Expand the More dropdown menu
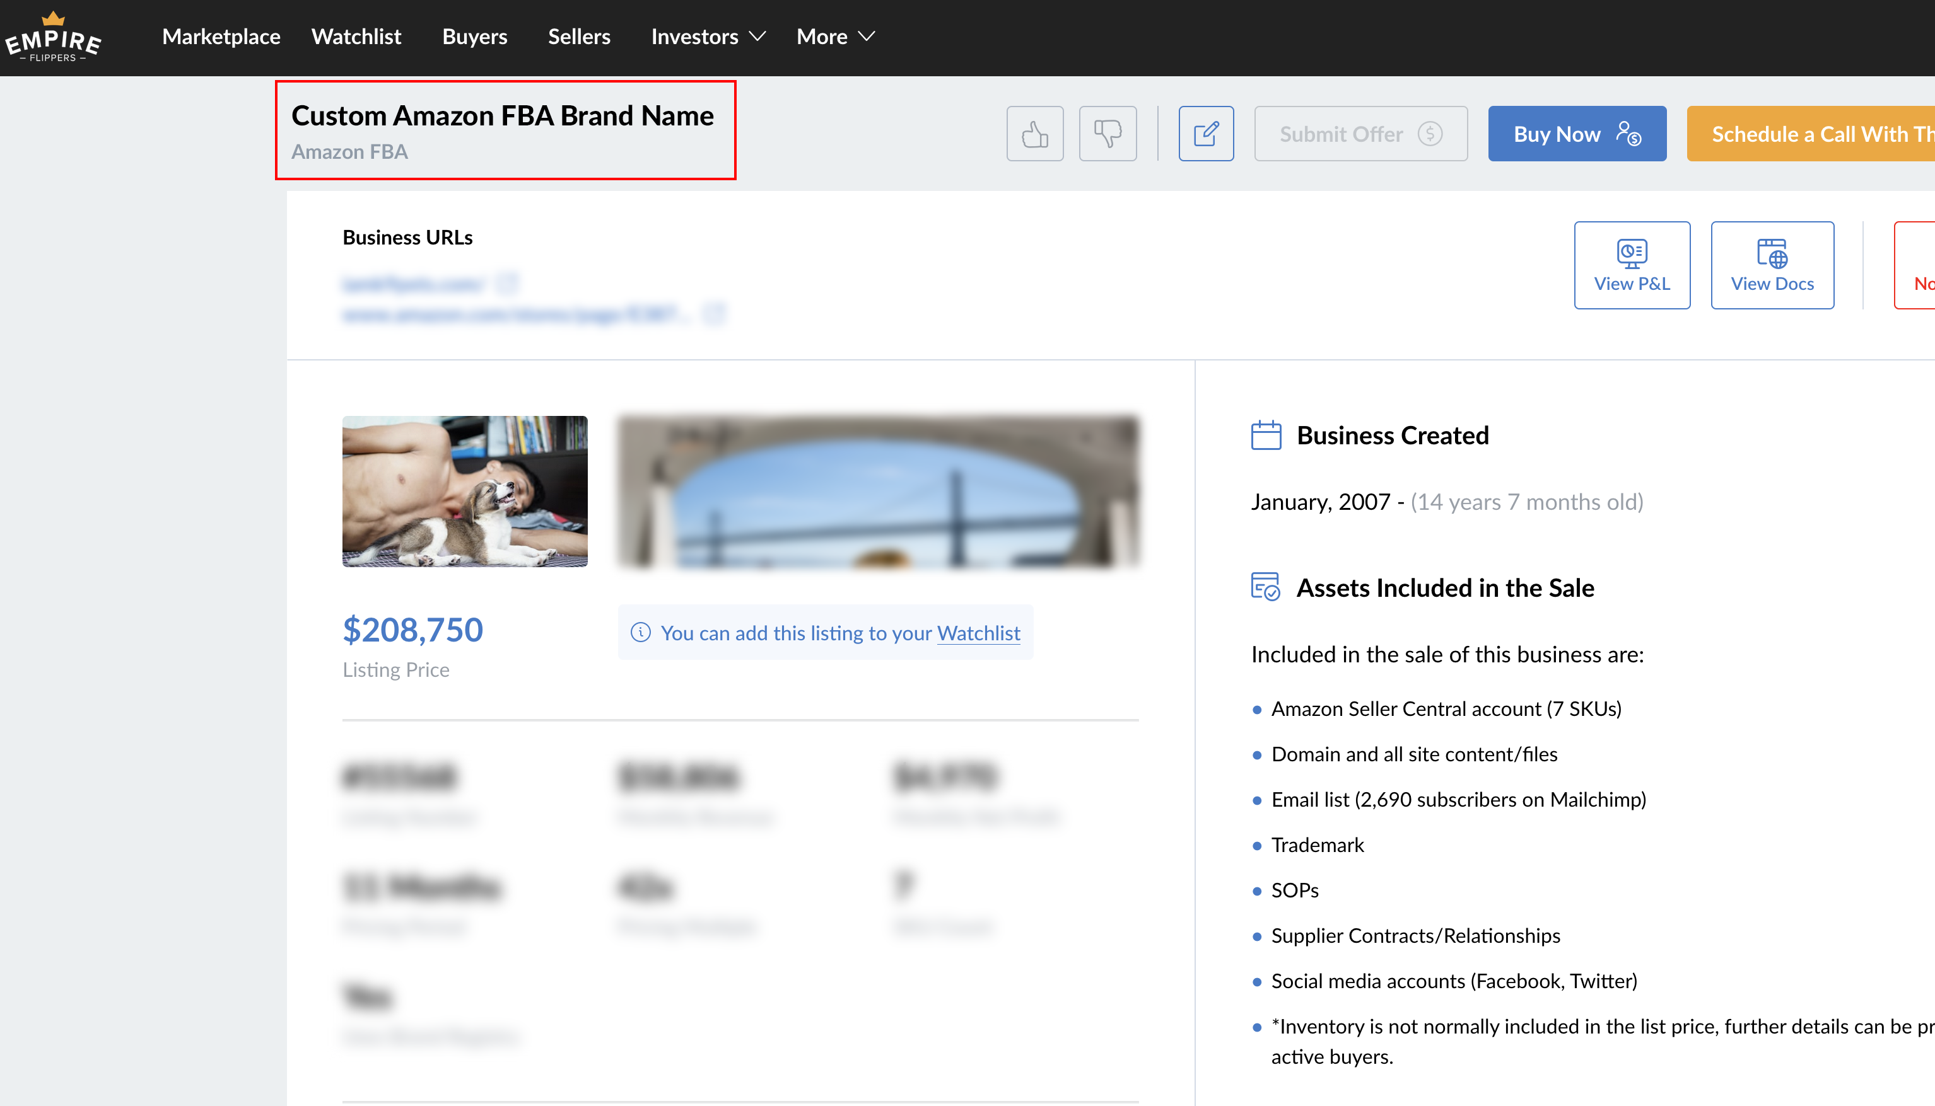The width and height of the screenshot is (1935, 1106). tap(835, 37)
